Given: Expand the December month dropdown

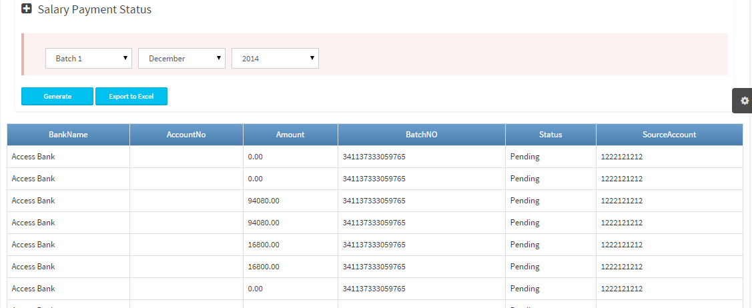Looking at the screenshot, I should pyautogui.click(x=181, y=59).
